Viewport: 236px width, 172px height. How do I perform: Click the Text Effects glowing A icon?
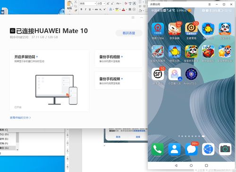[x=110, y=9]
